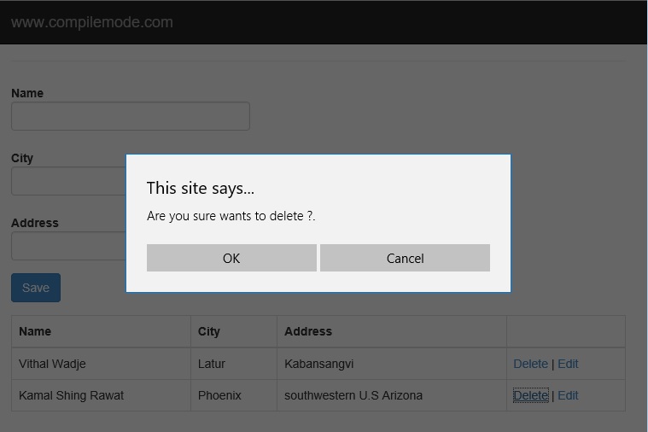Focus the Name text input field
Screen dimensions: 648x432
[130, 116]
